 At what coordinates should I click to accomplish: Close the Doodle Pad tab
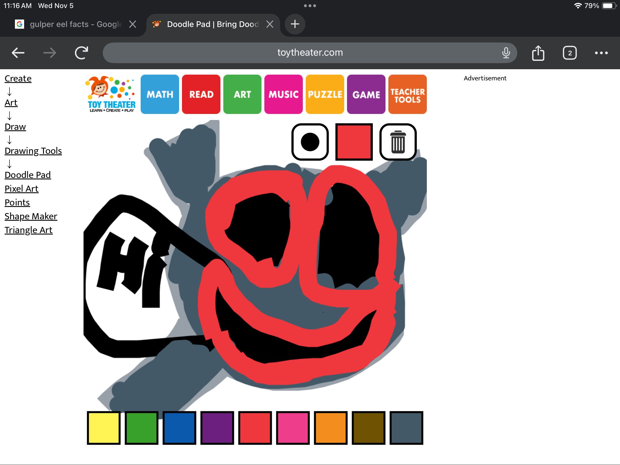(270, 24)
